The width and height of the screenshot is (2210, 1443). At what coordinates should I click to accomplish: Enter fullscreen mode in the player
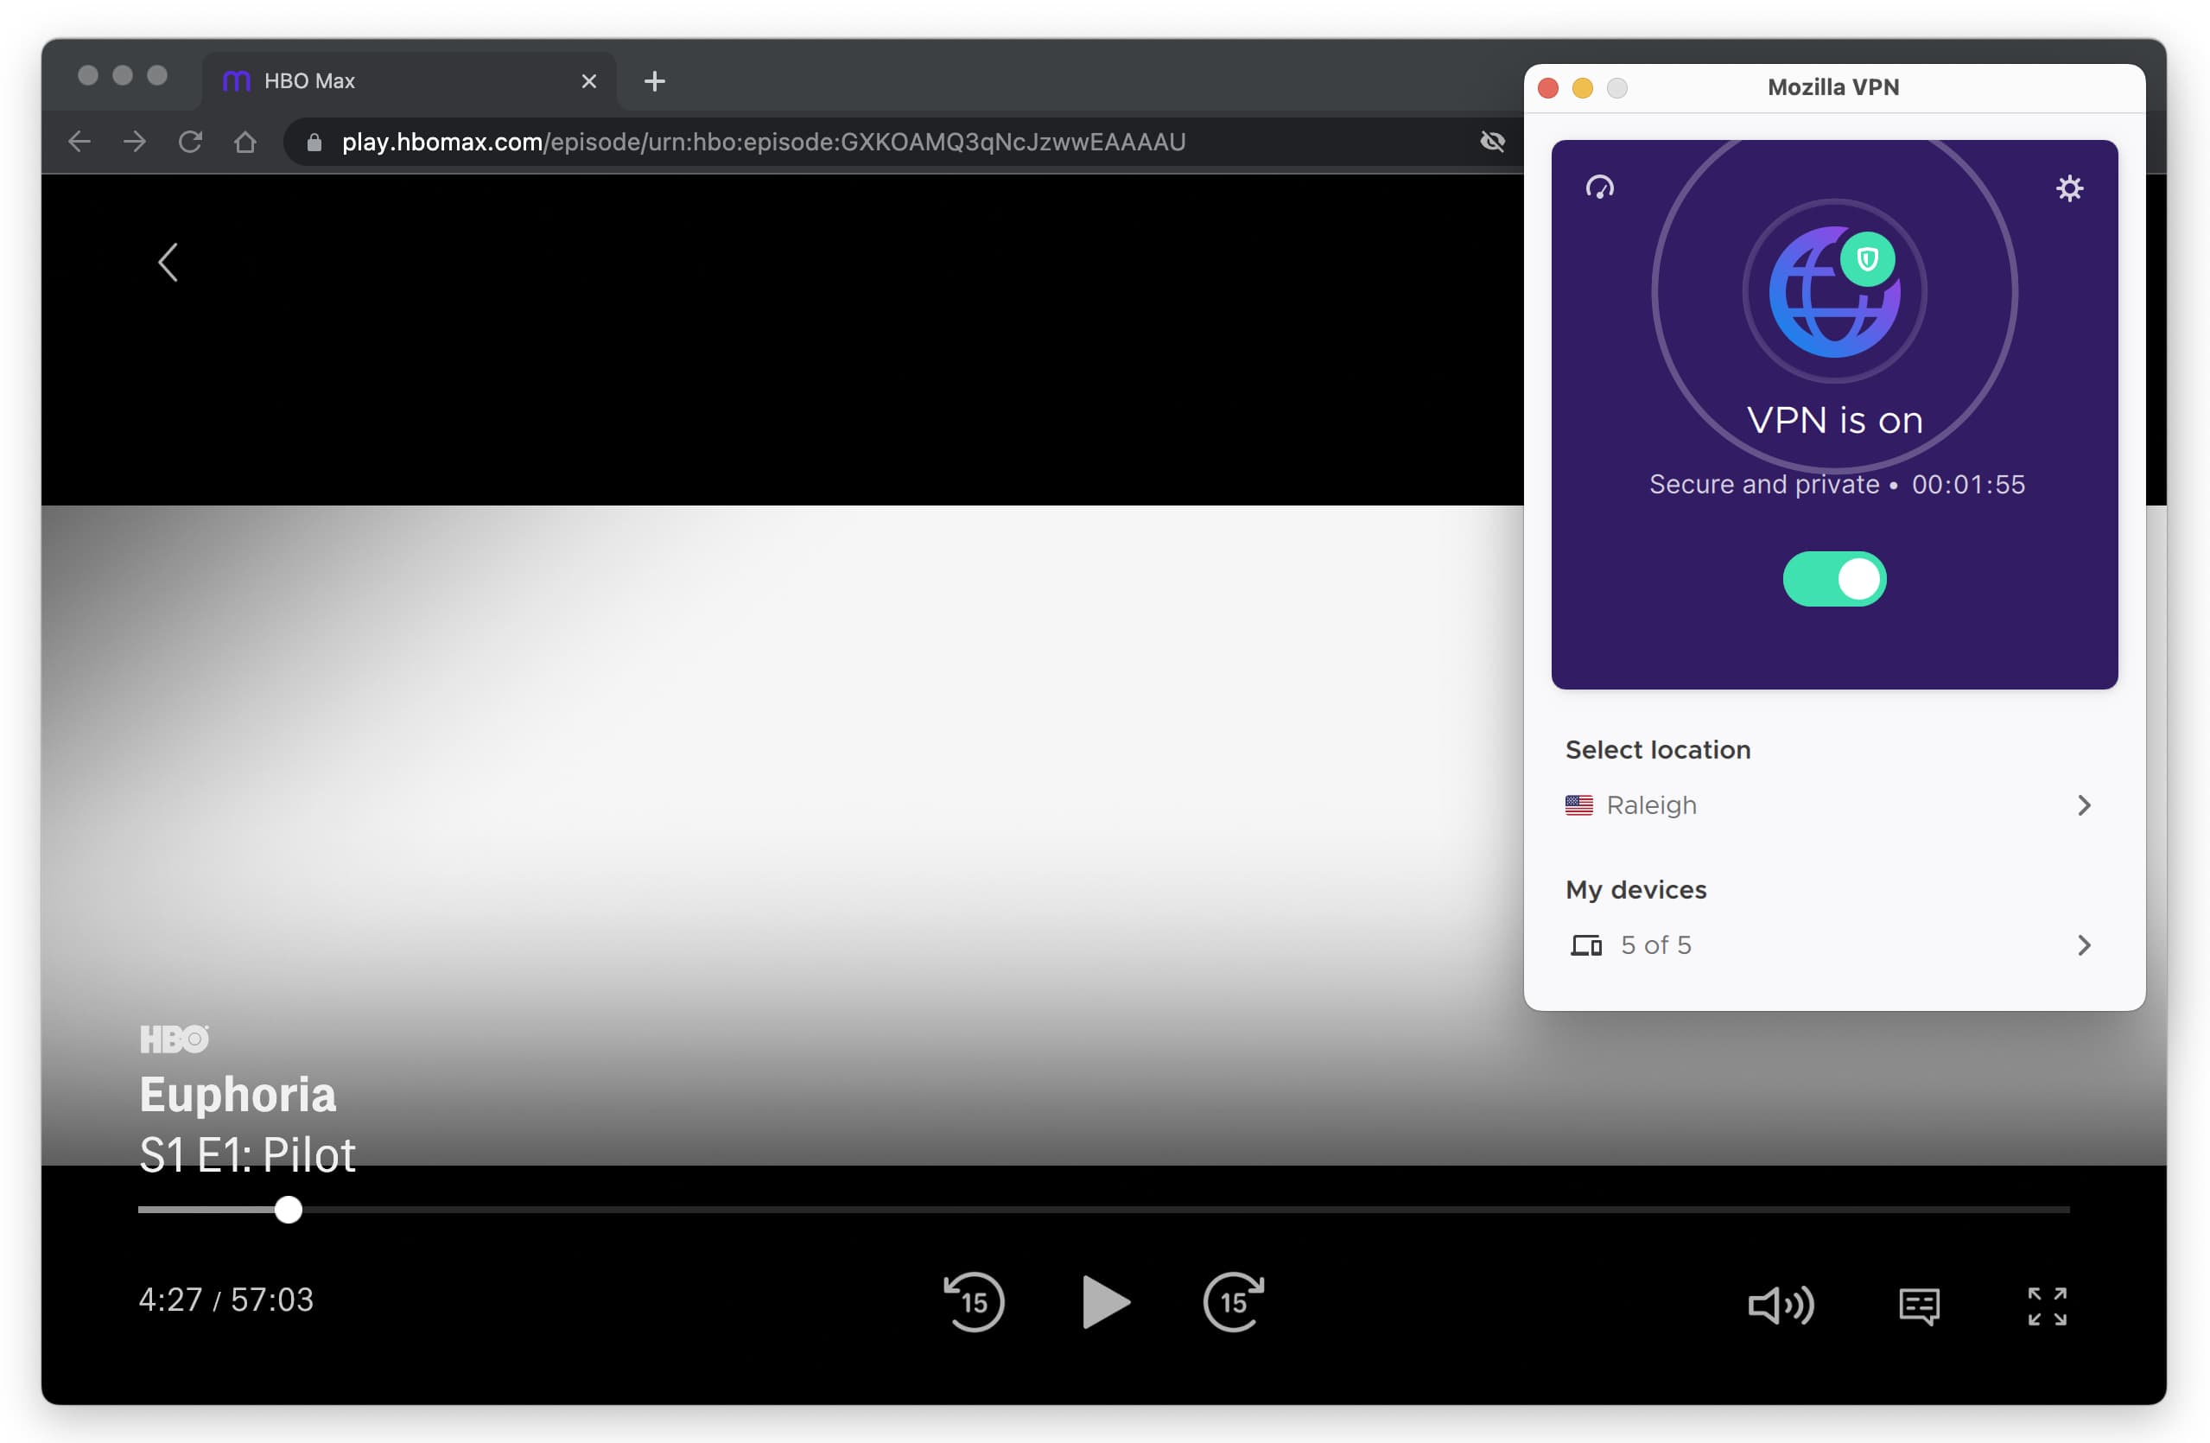click(2048, 1306)
